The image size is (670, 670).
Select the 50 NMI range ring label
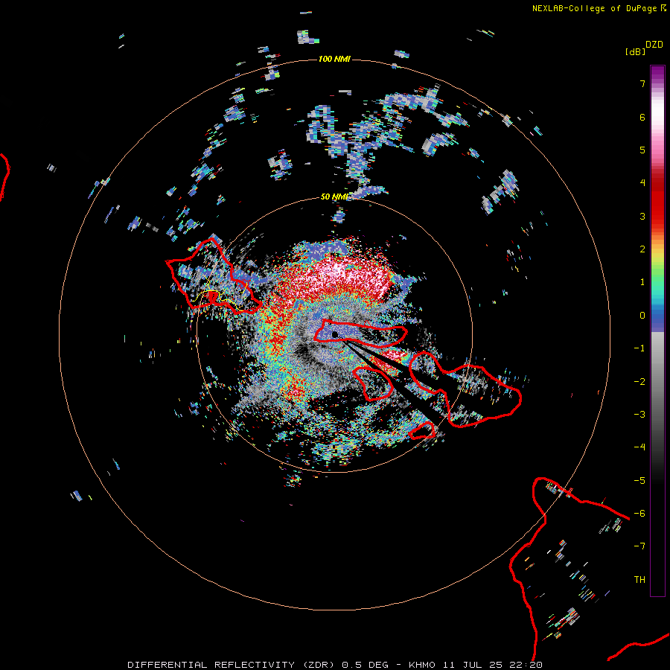click(x=334, y=197)
